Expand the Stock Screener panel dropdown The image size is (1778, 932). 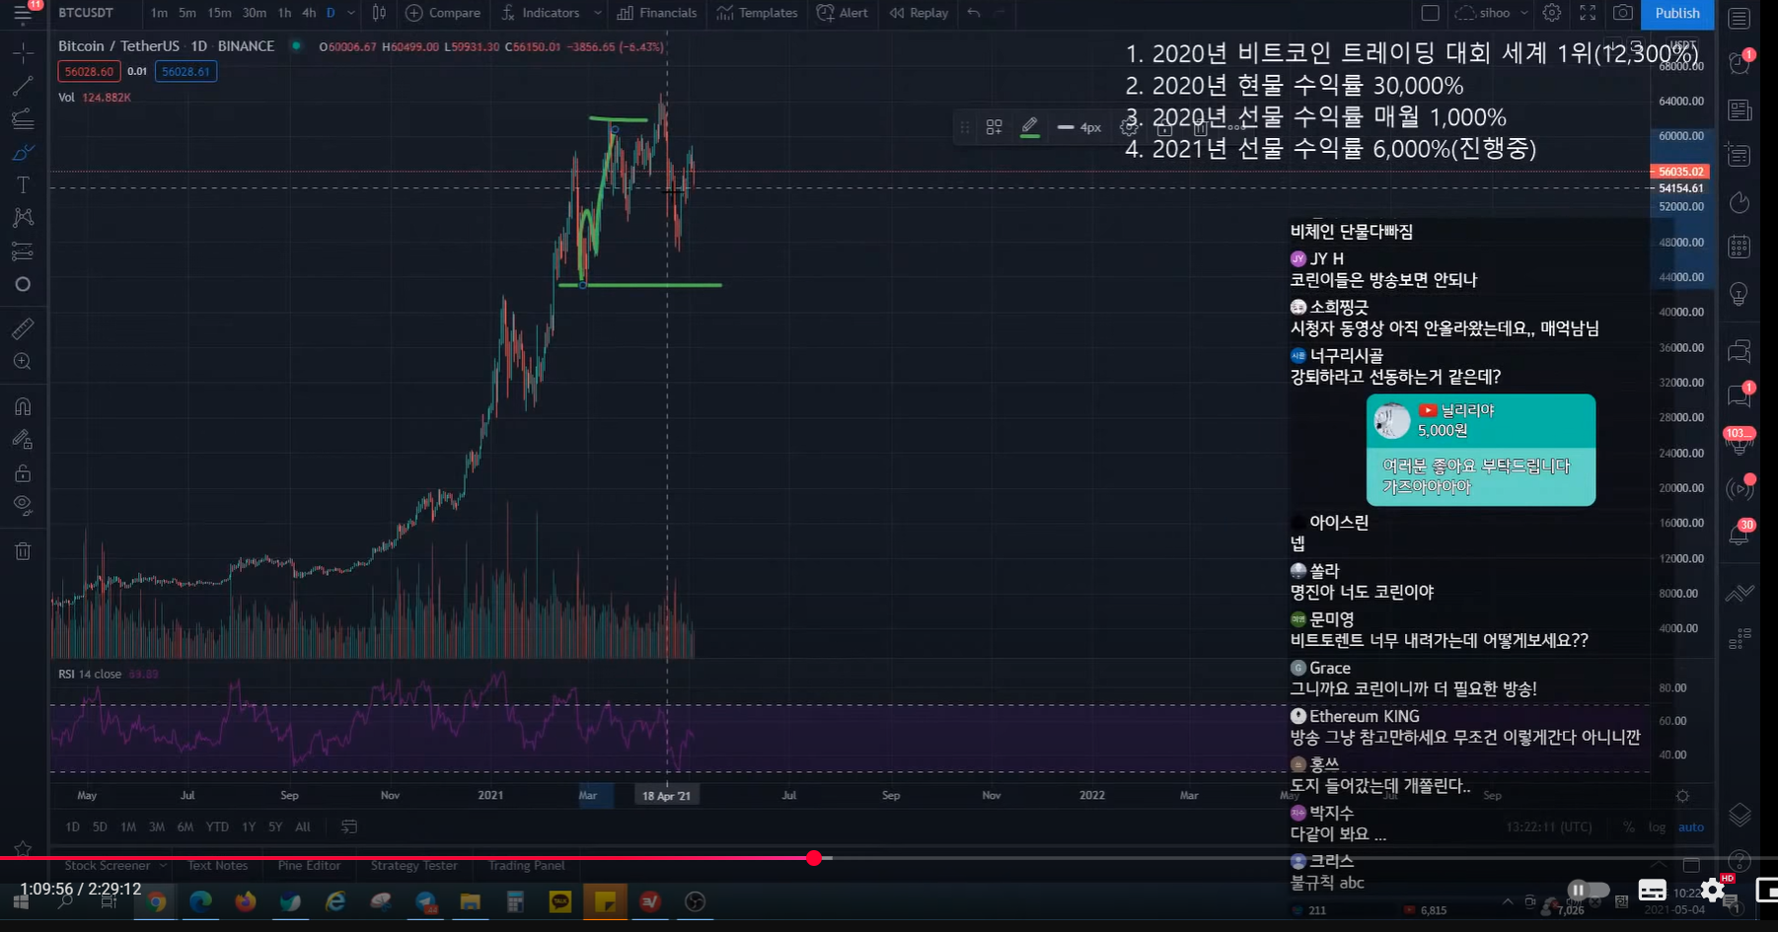point(161,865)
